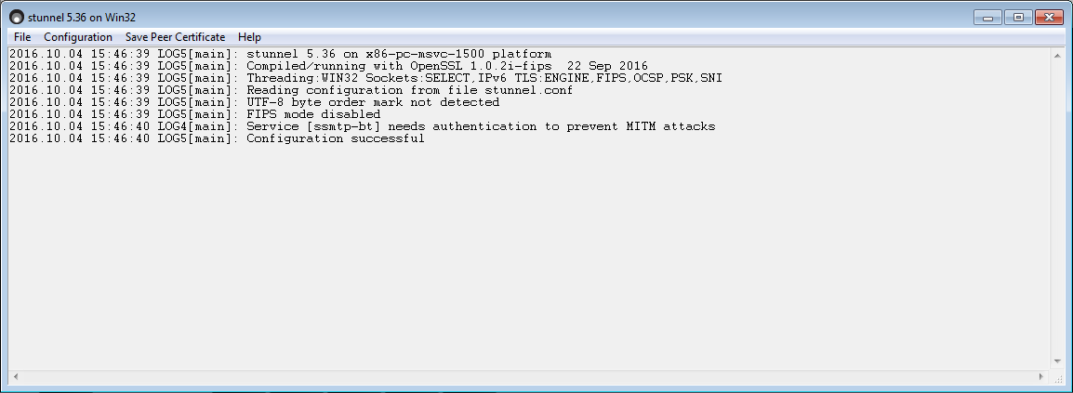The height and width of the screenshot is (393, 1073).
Task: Click the vertical scrollbar up arrow
Action: (x=1057, y=55)
